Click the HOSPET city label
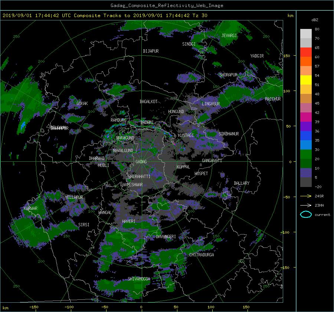The image size is (334, 312). point(201,174)
